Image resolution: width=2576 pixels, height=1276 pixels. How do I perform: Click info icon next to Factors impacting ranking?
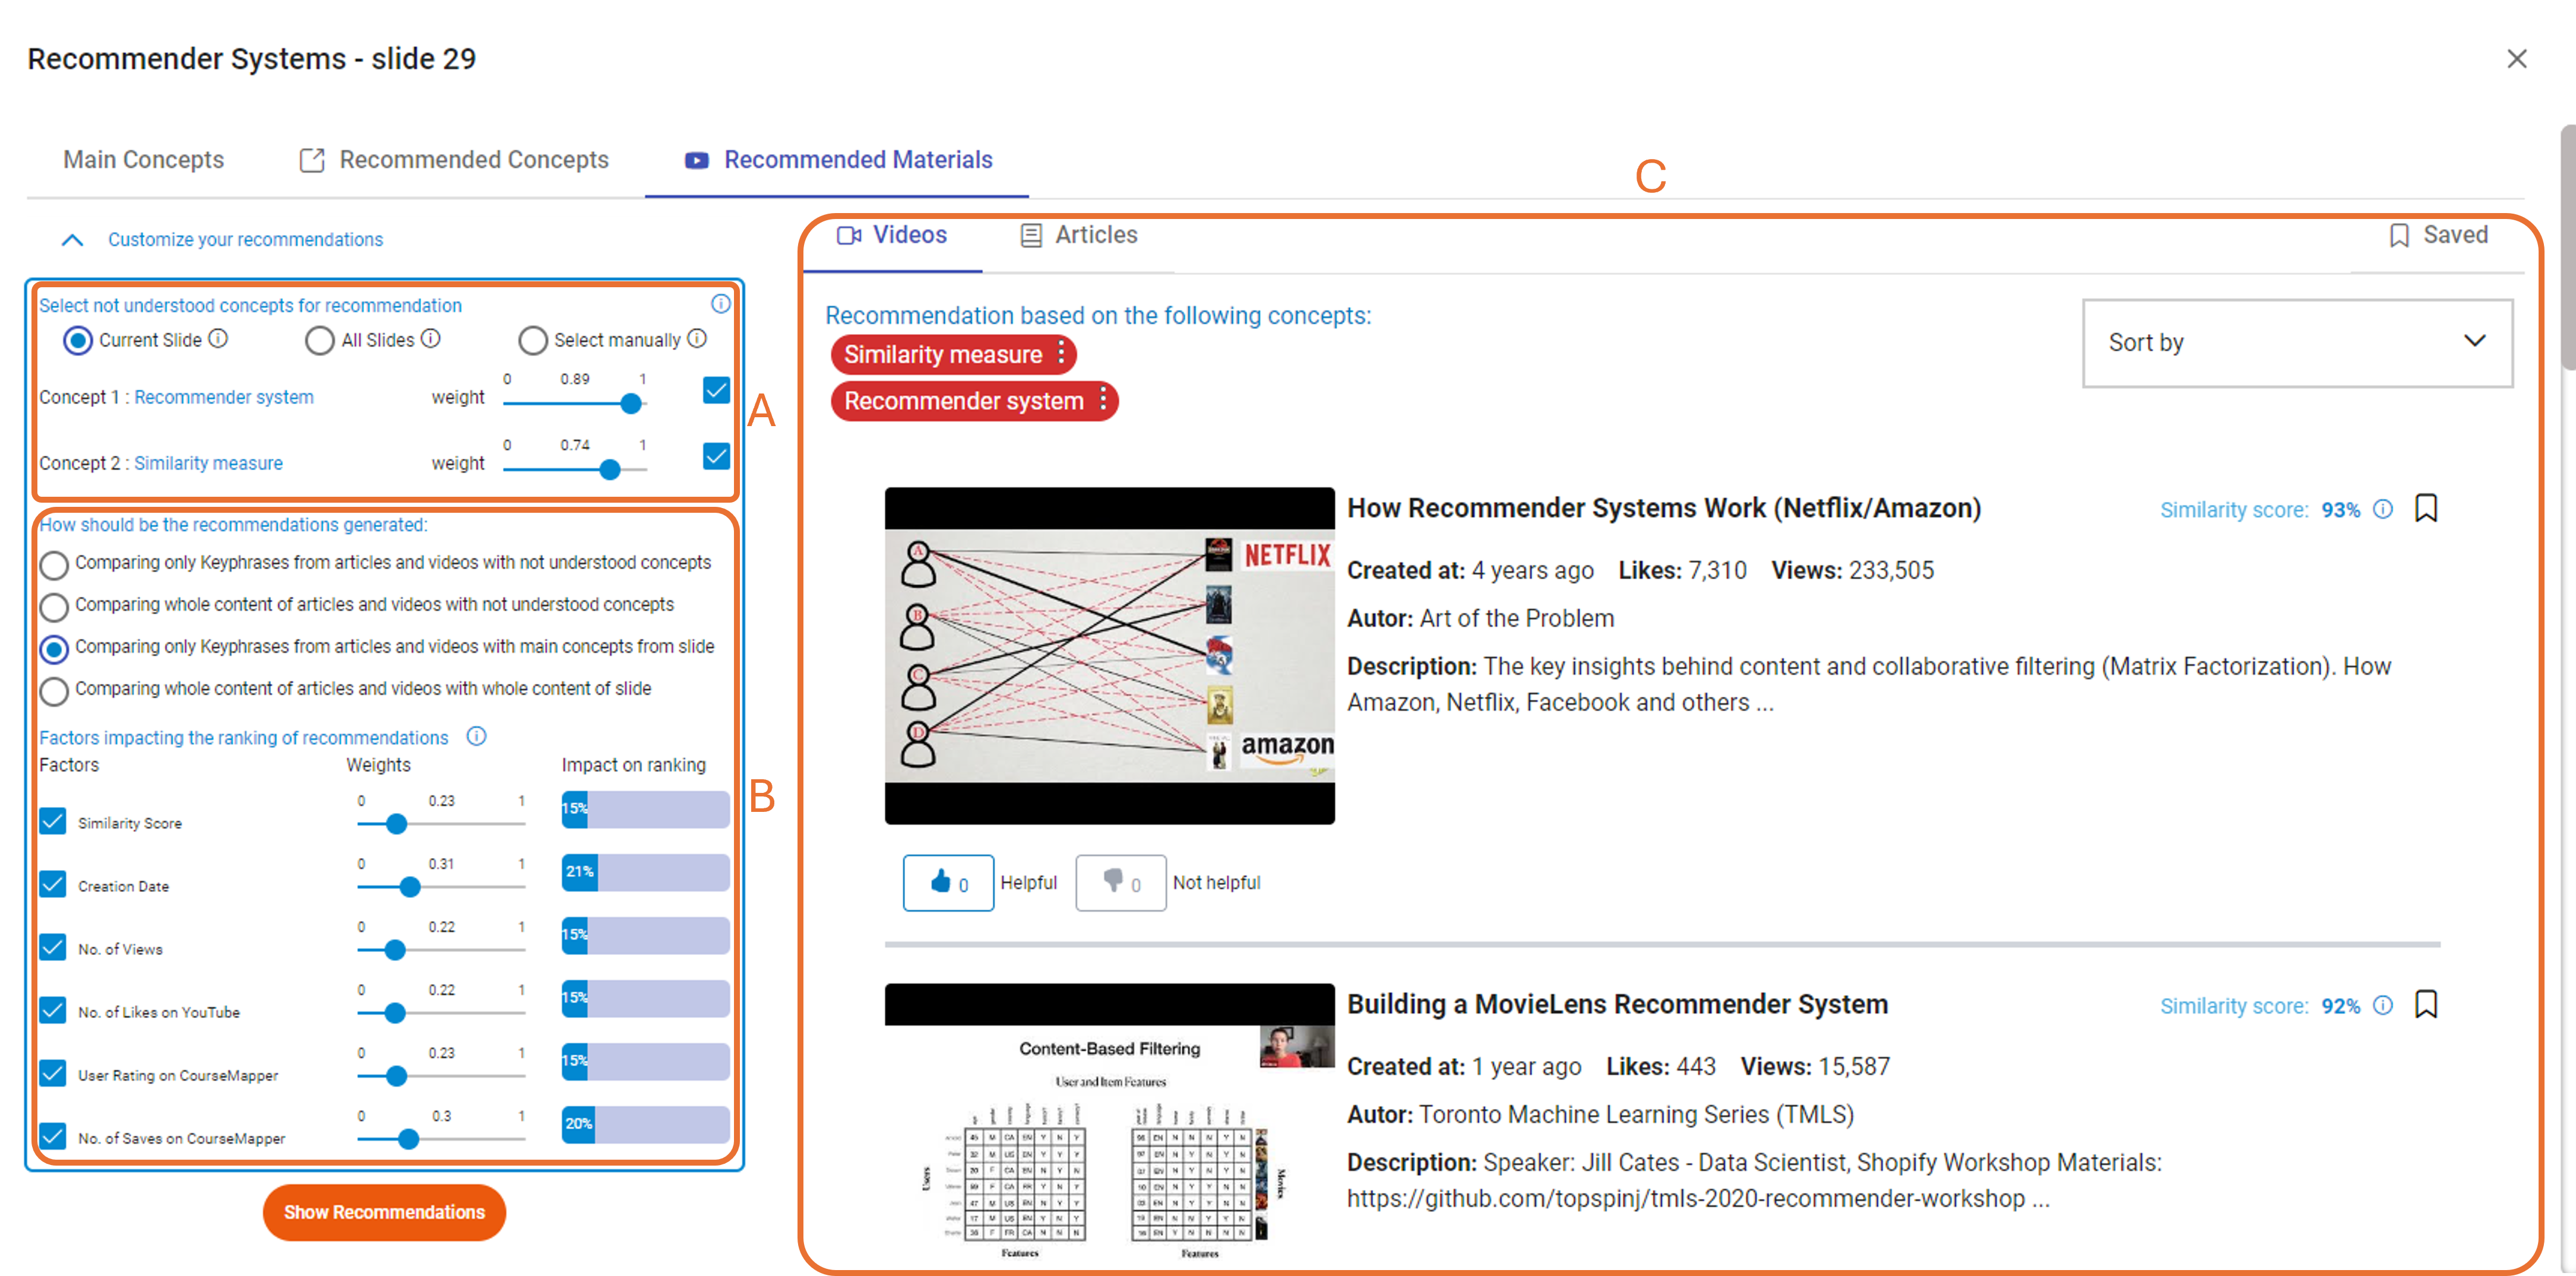pos(477,737)
